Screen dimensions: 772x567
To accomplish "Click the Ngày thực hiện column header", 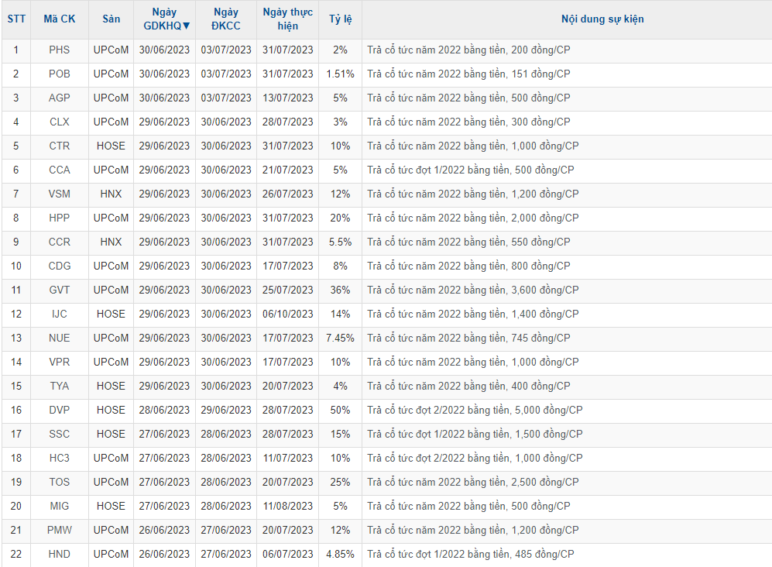I will tap(287, 19).
